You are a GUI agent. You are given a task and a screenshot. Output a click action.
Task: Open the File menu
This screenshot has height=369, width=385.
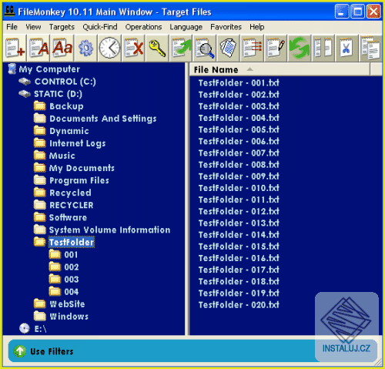coord(12,27)
